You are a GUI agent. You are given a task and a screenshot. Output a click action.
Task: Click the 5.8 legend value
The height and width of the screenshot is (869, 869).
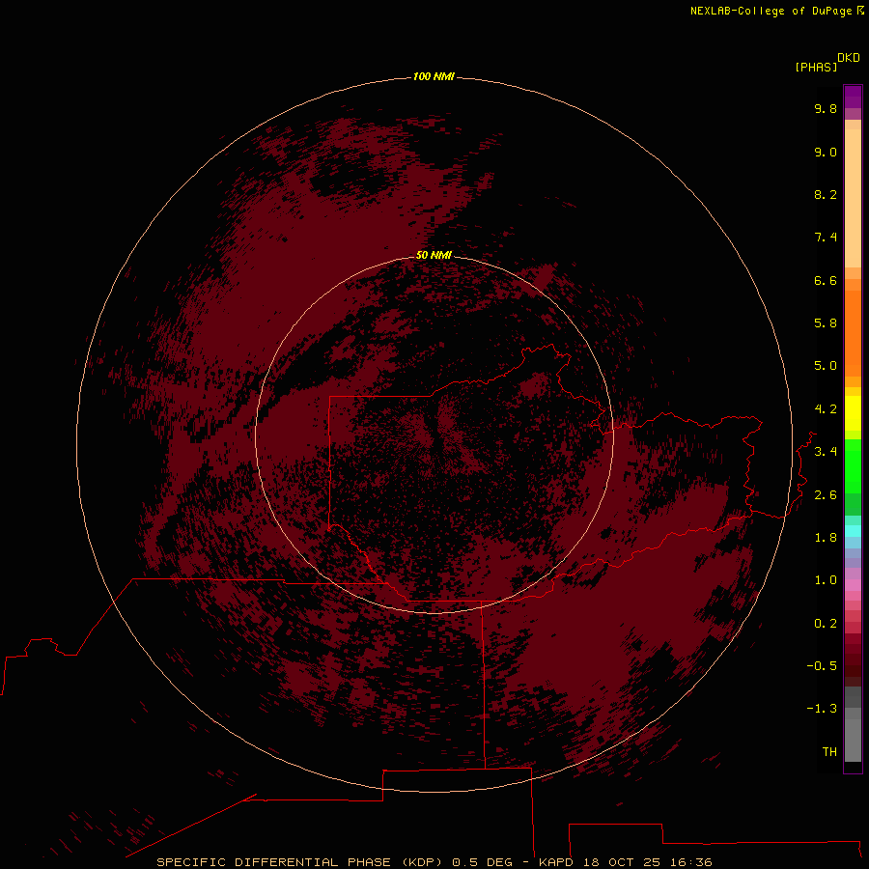(826, 323)
